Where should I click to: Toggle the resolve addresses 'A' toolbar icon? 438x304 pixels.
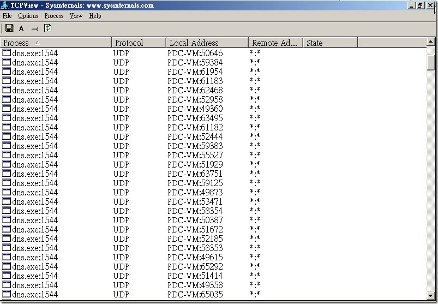click(21, 28)
